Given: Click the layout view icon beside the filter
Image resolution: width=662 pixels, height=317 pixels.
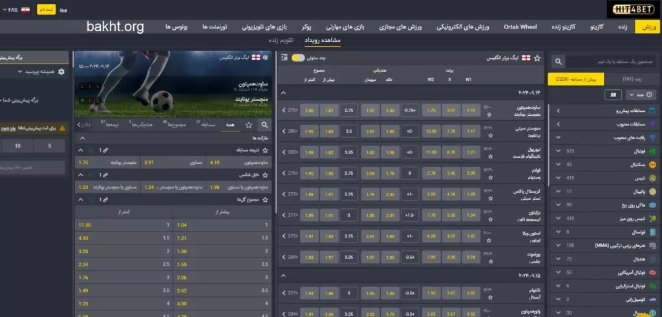Looking at the screenshot, I should click(x=611, y=95).
